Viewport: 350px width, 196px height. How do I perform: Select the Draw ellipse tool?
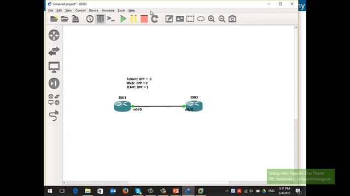point(201,19)
